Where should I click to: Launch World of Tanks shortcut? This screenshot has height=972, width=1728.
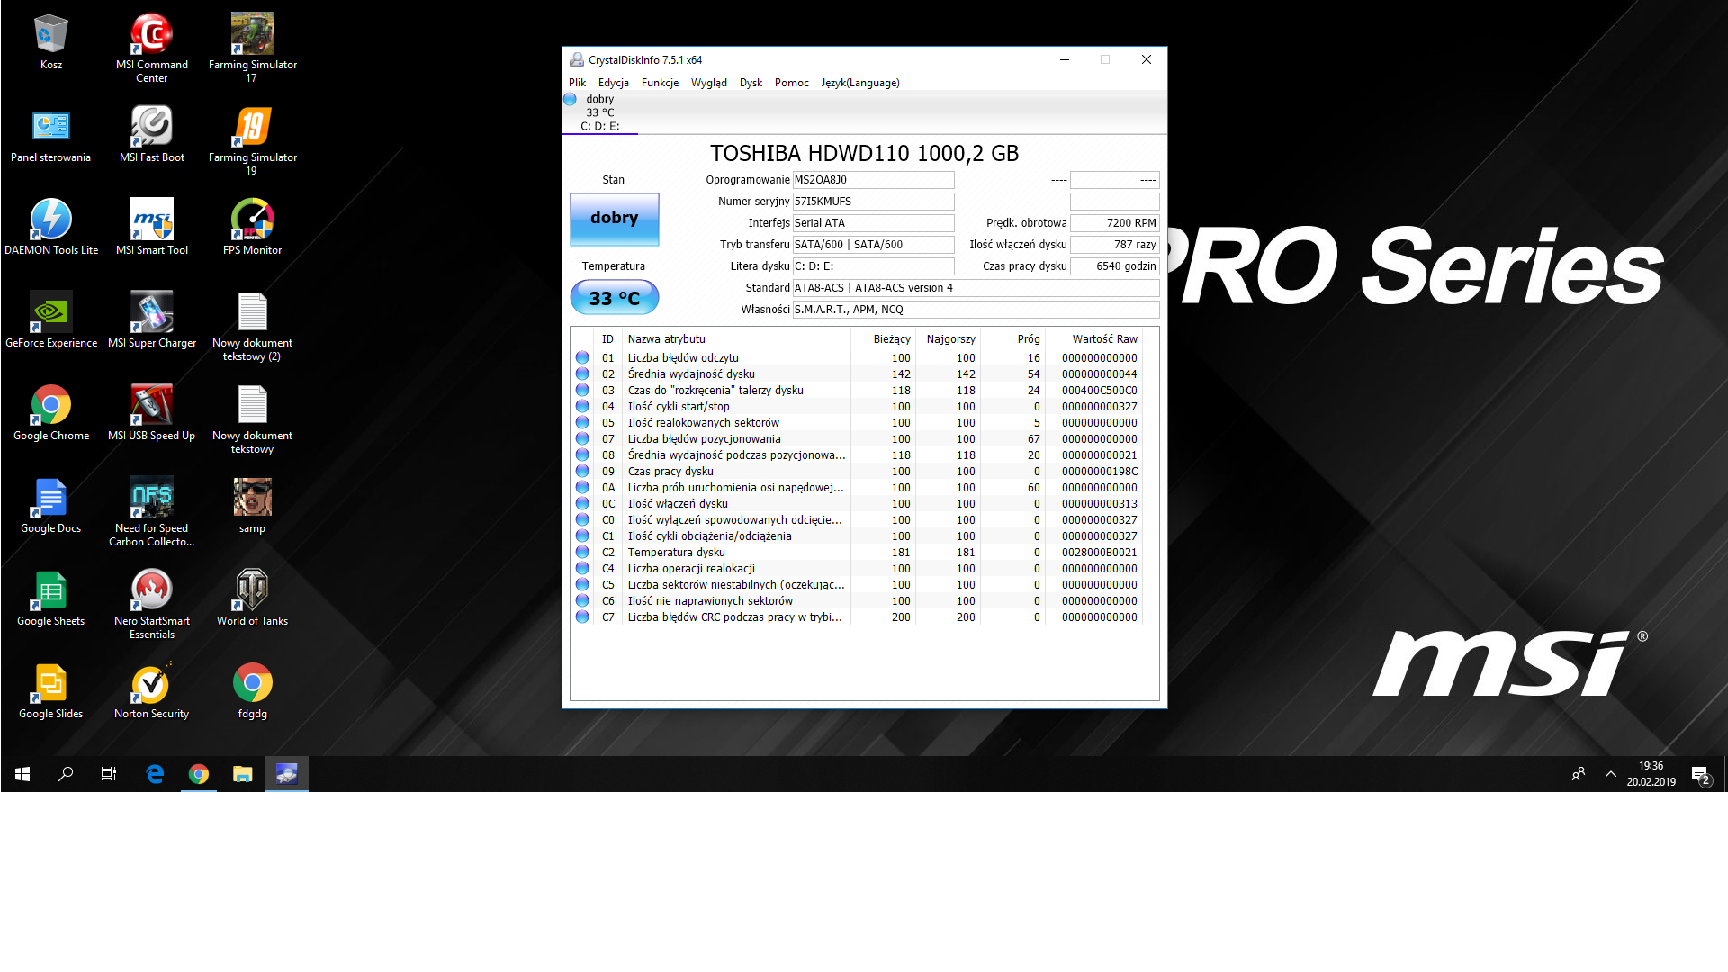[253, 598]
